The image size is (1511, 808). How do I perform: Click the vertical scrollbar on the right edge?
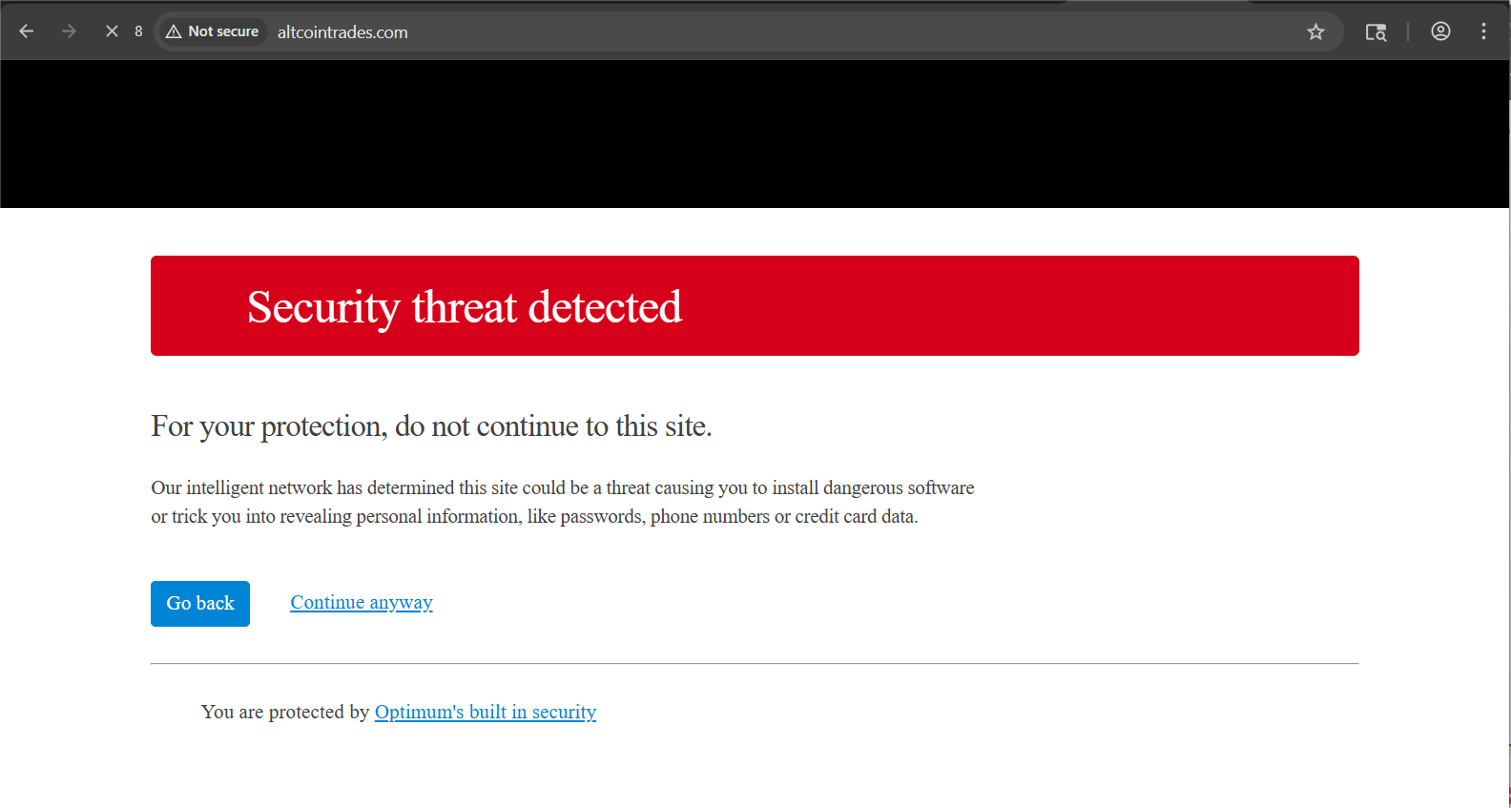coord(1509,429)
